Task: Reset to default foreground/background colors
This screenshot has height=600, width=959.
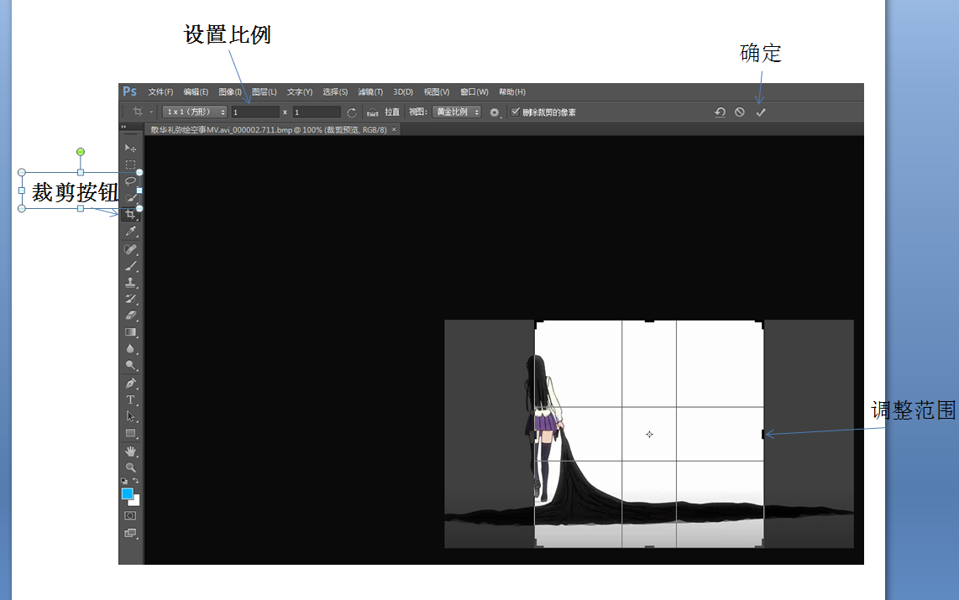Action: 124,481
